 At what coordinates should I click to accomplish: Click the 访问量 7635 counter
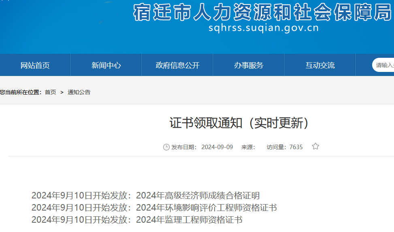(x=285, y=147)
